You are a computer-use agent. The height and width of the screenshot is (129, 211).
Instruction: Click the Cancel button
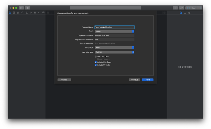64,80
